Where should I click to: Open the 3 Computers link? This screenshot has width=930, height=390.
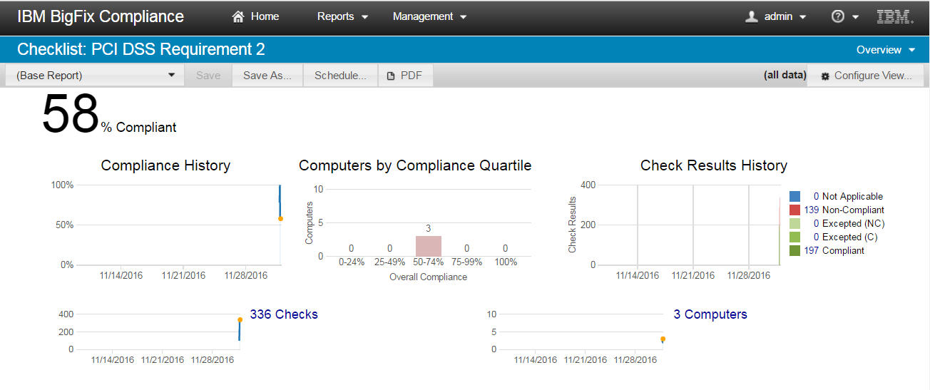click(x=710, y=314)
